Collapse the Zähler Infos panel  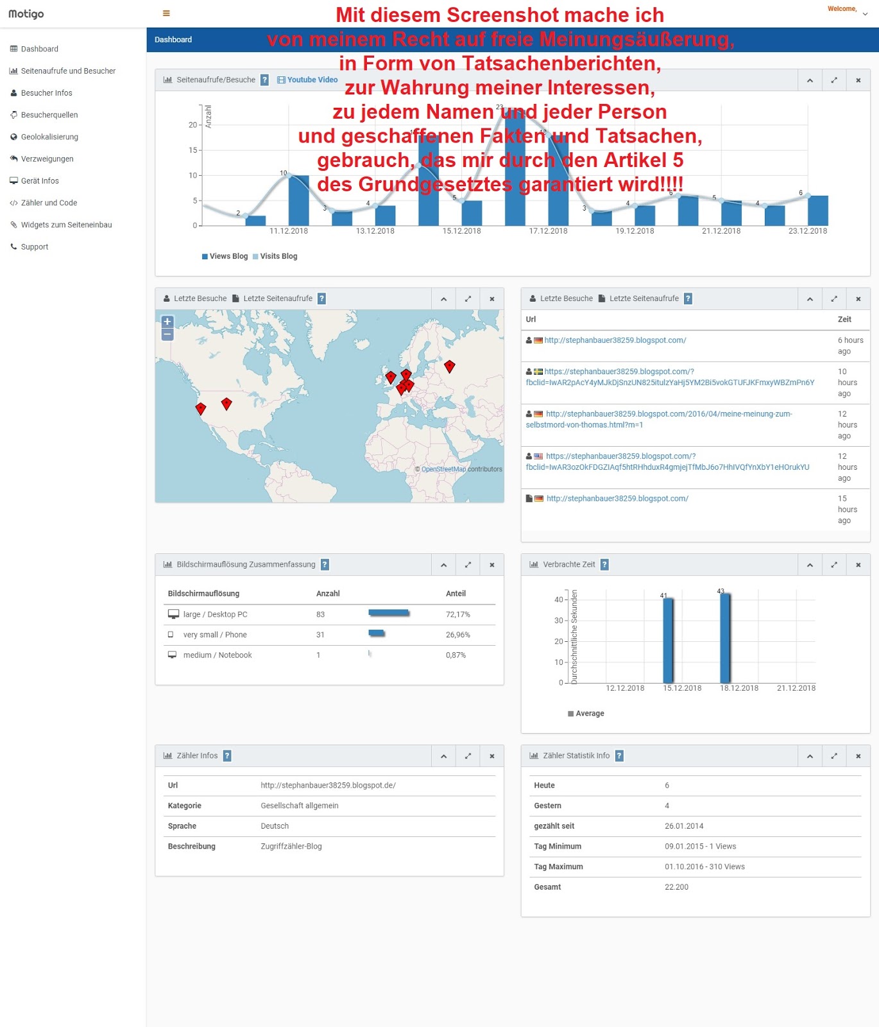(443, 756)
